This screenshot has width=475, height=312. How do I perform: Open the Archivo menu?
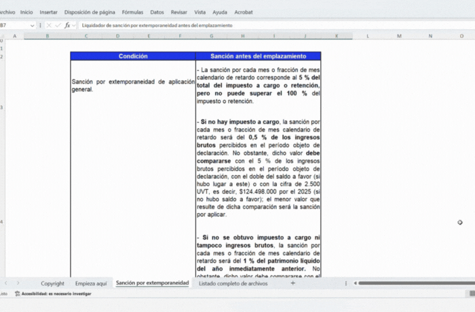(x=7, y=12)
